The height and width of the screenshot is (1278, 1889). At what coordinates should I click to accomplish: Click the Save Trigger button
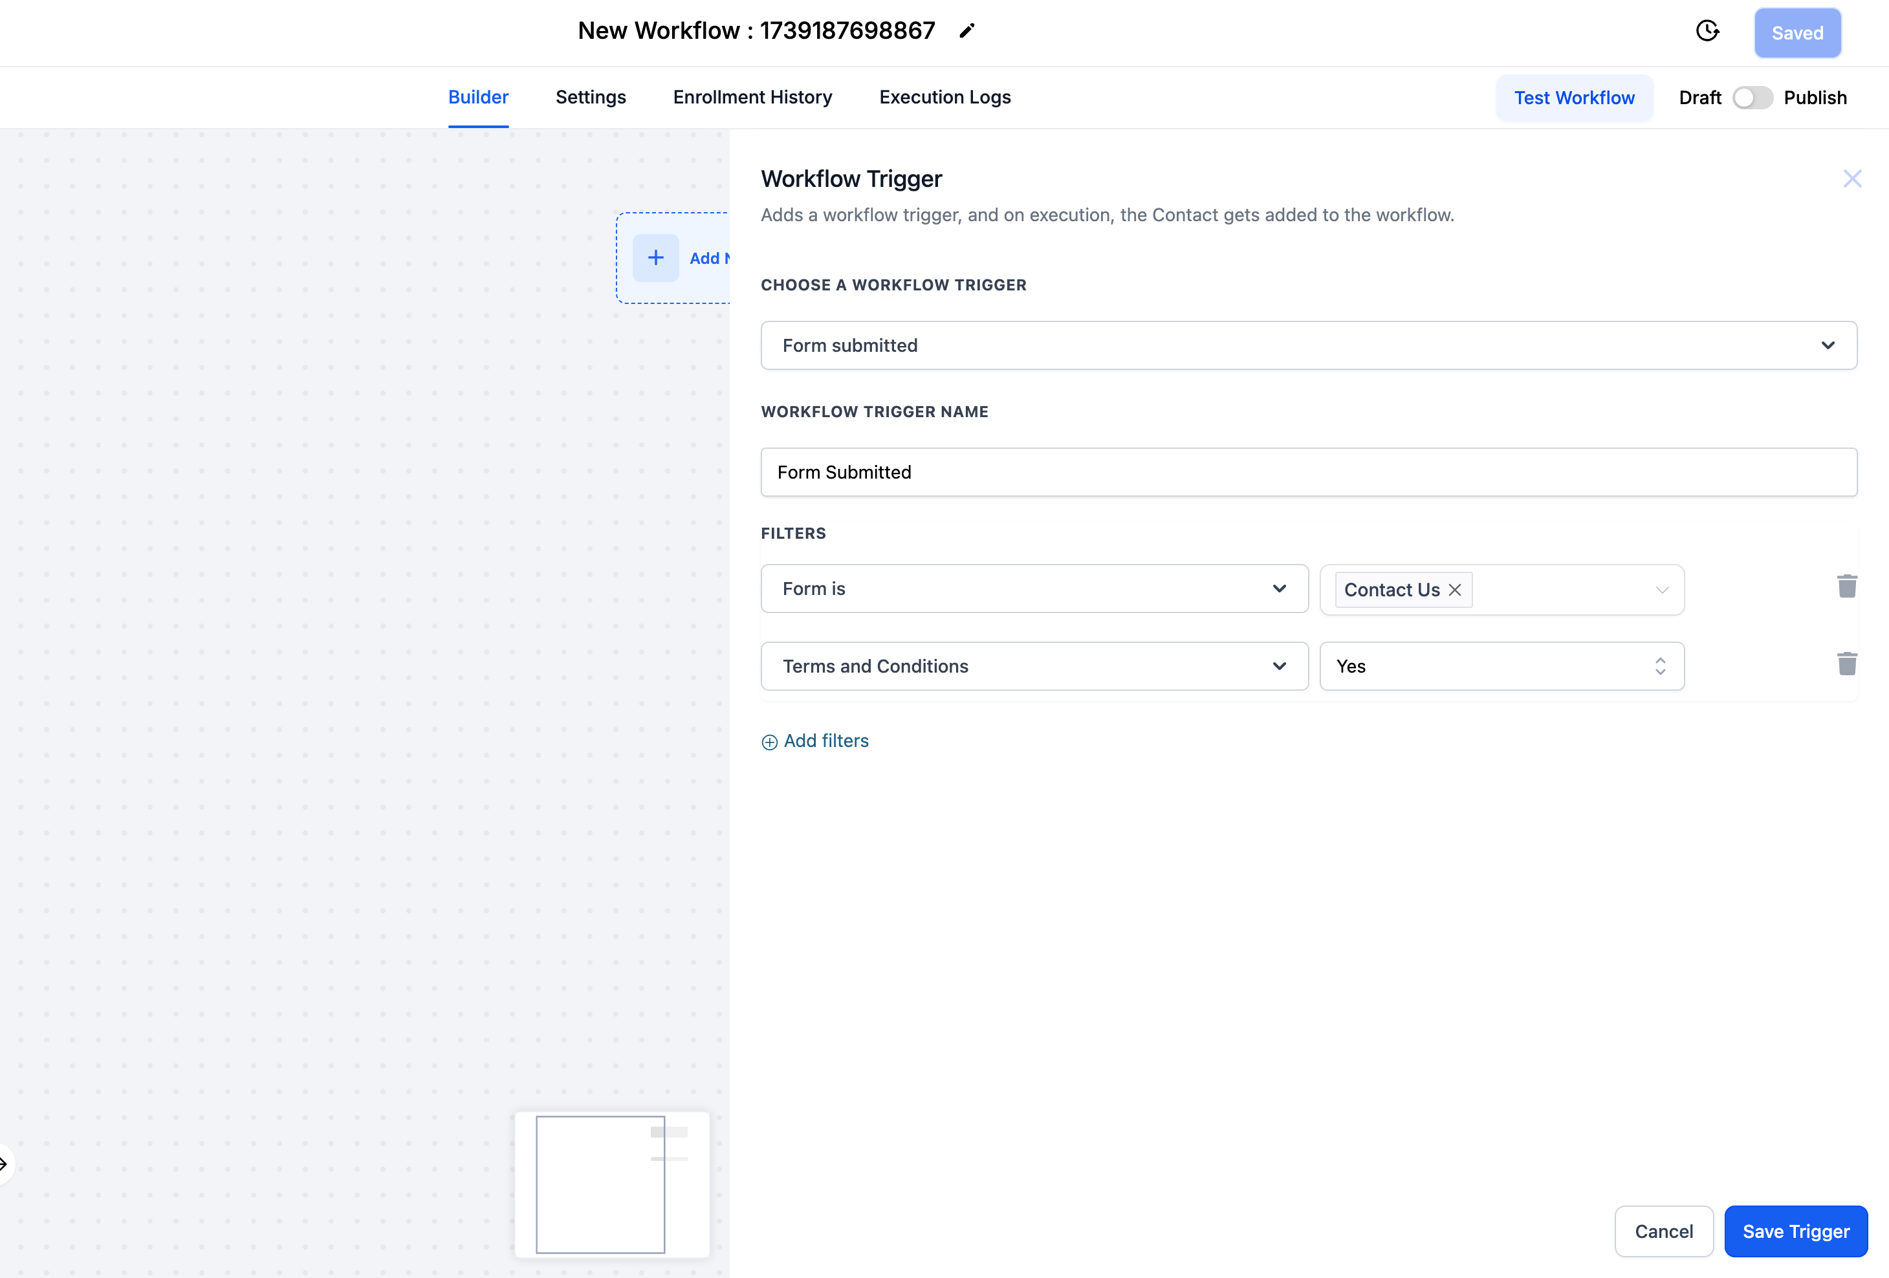(1796, 1231)
